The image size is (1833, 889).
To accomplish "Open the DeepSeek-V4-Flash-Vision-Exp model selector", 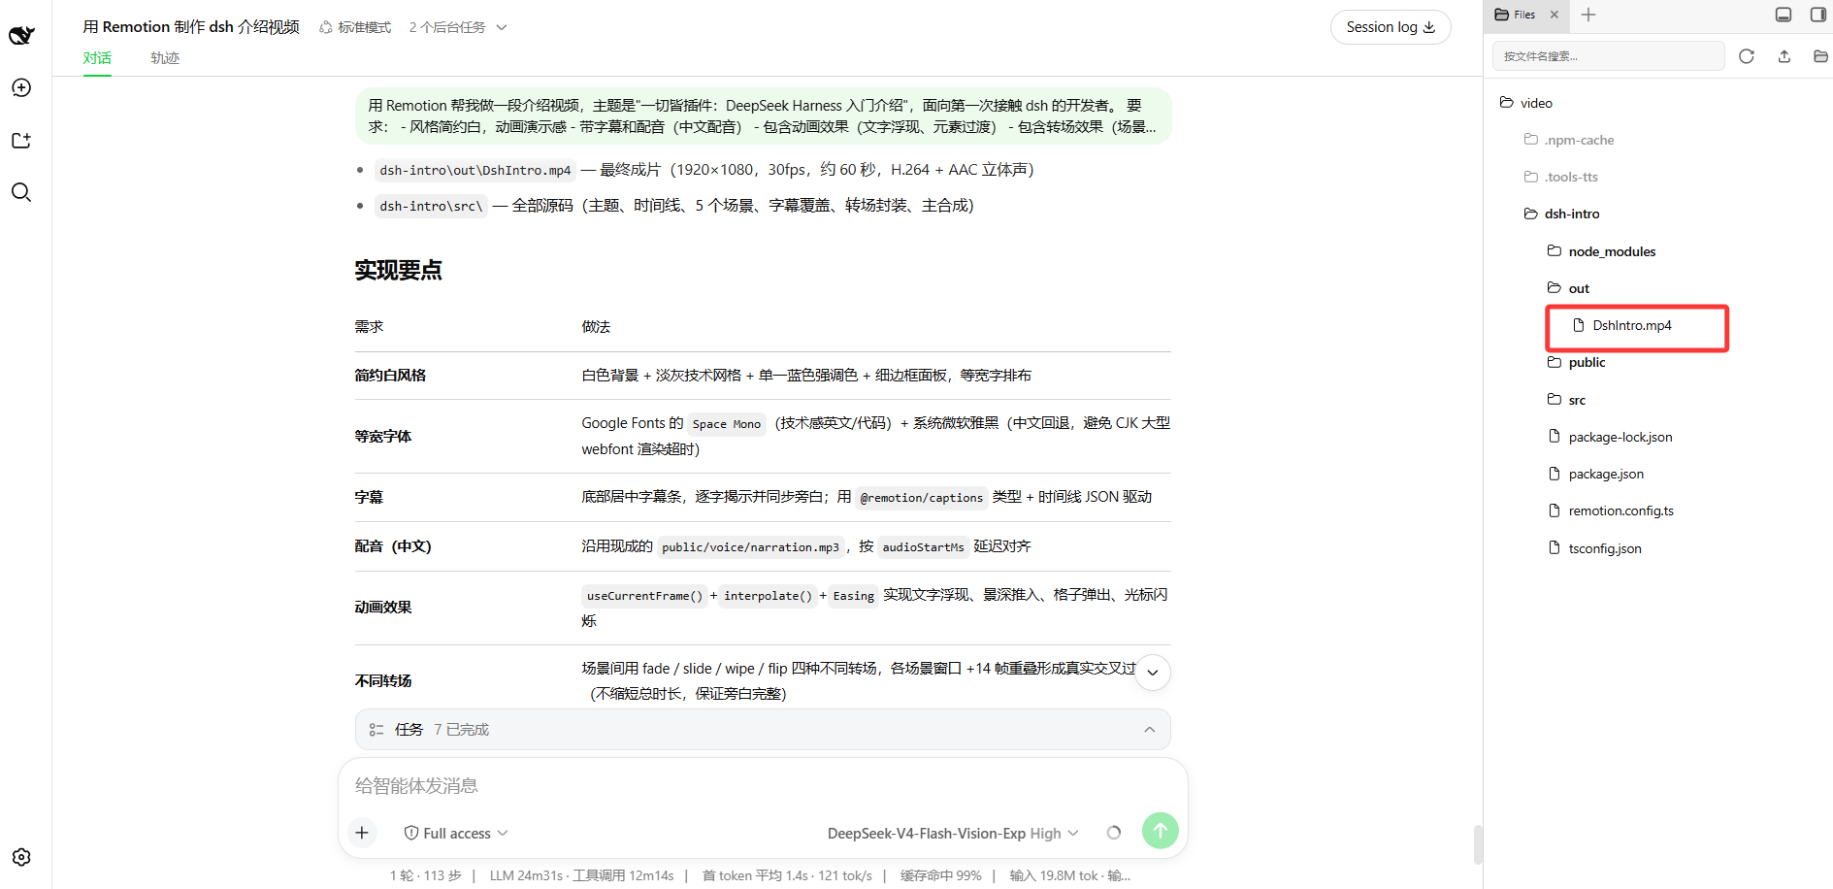I will point(953,833).
